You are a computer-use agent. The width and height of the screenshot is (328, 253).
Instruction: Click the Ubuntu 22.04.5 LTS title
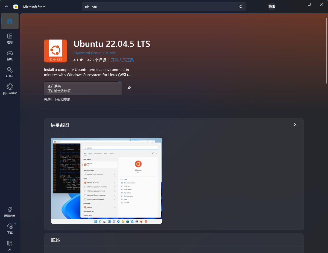pos(112,44)
